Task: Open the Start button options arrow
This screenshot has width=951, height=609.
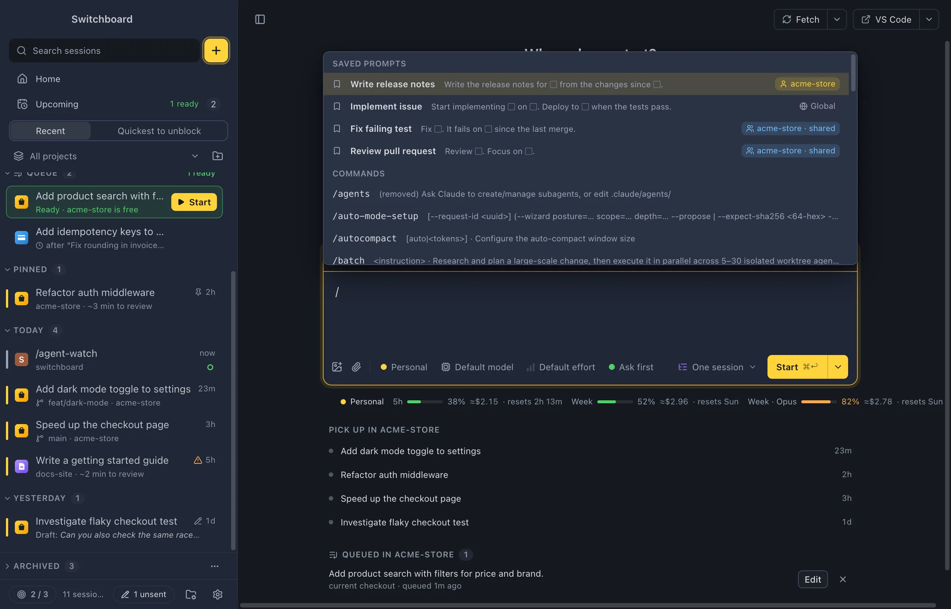Action: [838, 367]
